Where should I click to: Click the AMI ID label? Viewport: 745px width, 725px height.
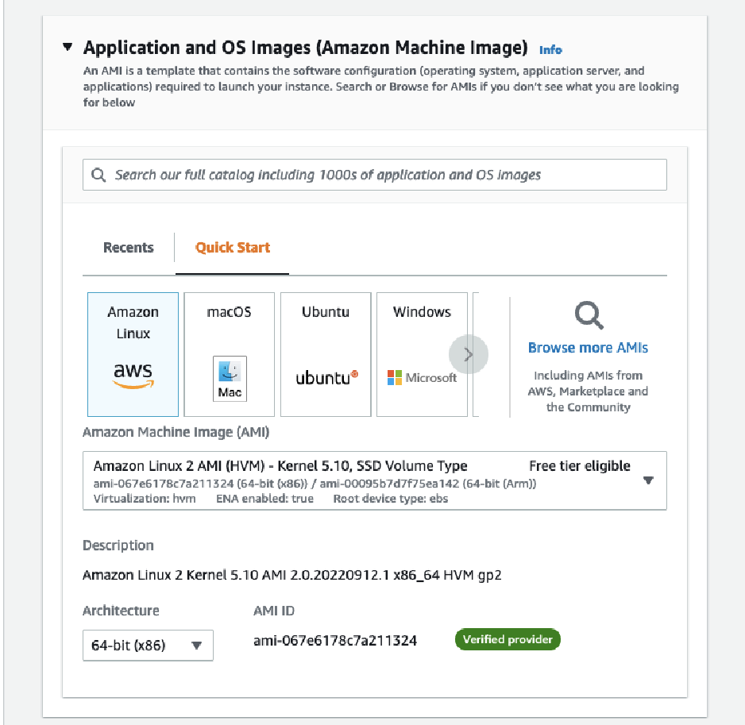pos(274,611)
